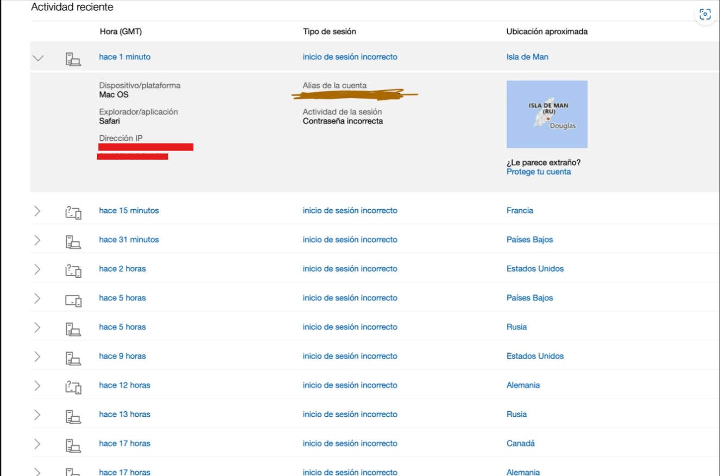This screenshot has height=476, width=720.
Task: Click the 'hace 1 minuto' time link
Action: coord(125,57)
